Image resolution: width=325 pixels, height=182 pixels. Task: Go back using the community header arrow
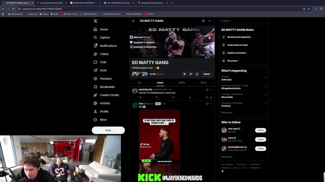[134, 21]
